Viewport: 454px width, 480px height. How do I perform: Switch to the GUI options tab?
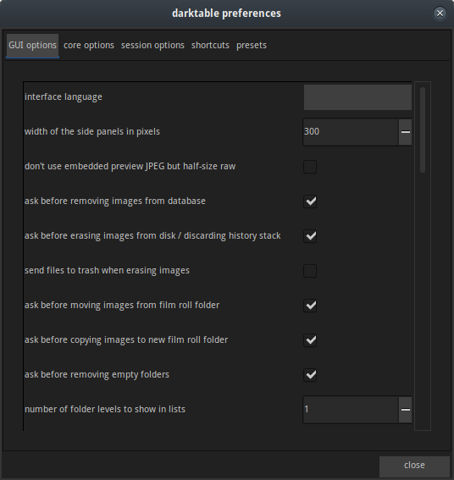[x=32, y=46]
